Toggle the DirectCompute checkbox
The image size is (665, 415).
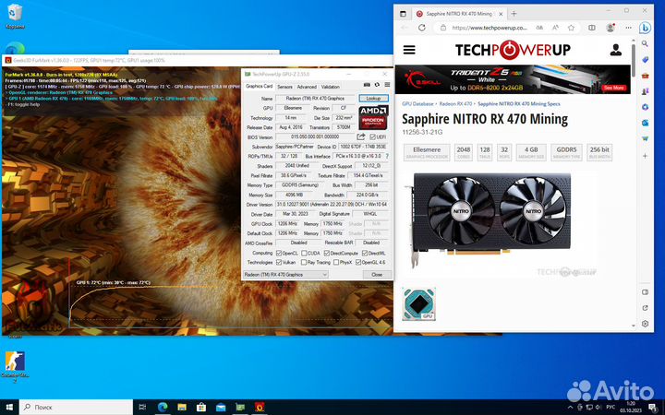click(x=327, y=253)
